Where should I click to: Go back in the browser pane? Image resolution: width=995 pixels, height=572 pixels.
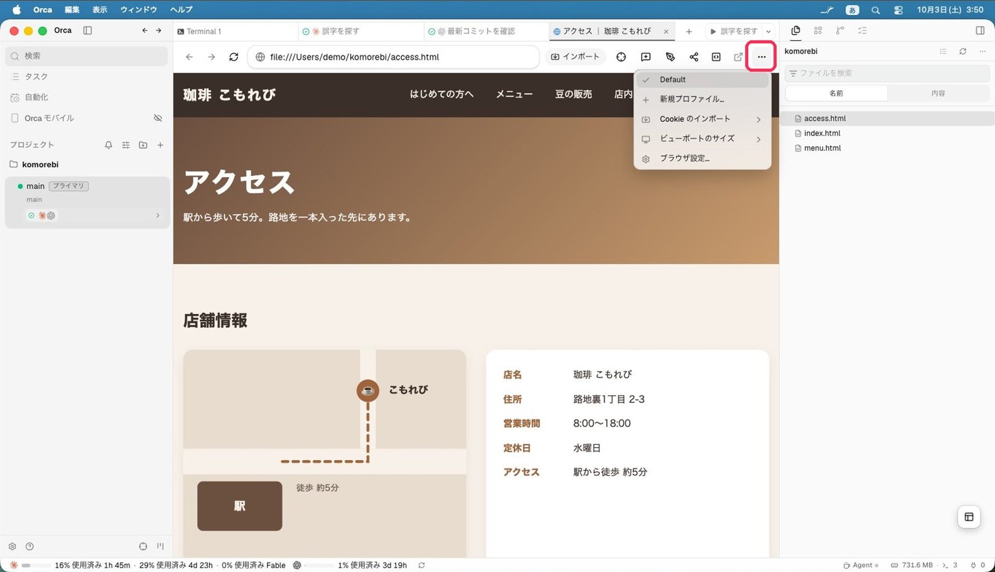[x=189, y=57]
